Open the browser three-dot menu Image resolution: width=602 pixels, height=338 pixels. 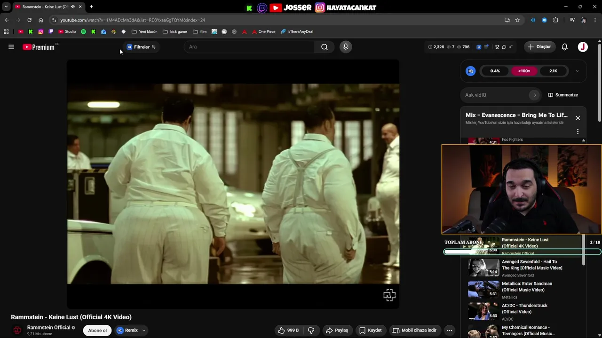click(x=595, y=20)
